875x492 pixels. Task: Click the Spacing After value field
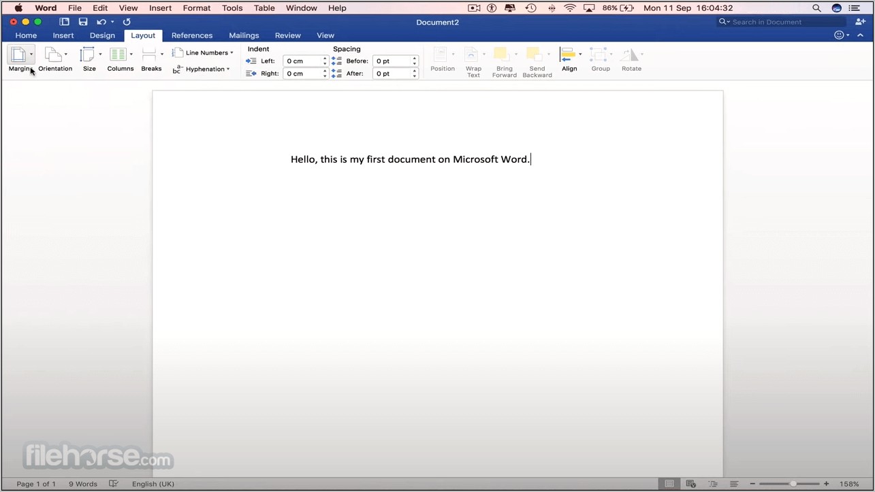coord(392,73)
